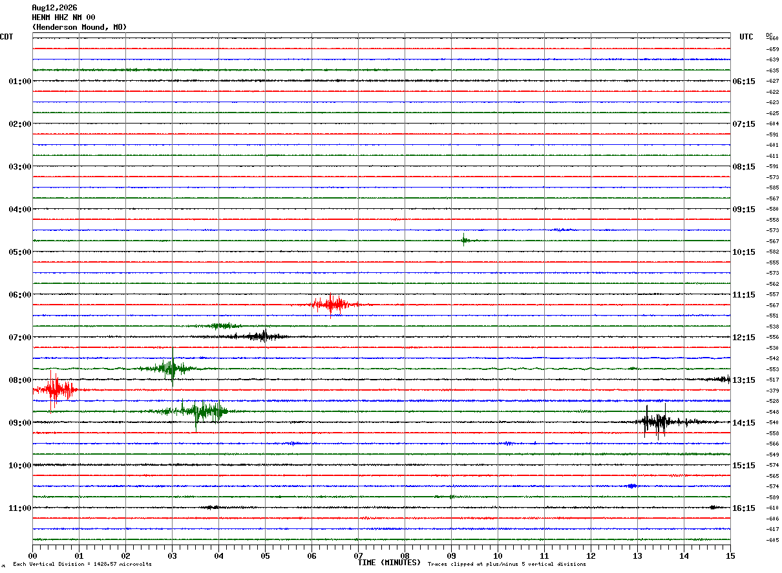Click the 15 minute tick label

pos(730,556)
